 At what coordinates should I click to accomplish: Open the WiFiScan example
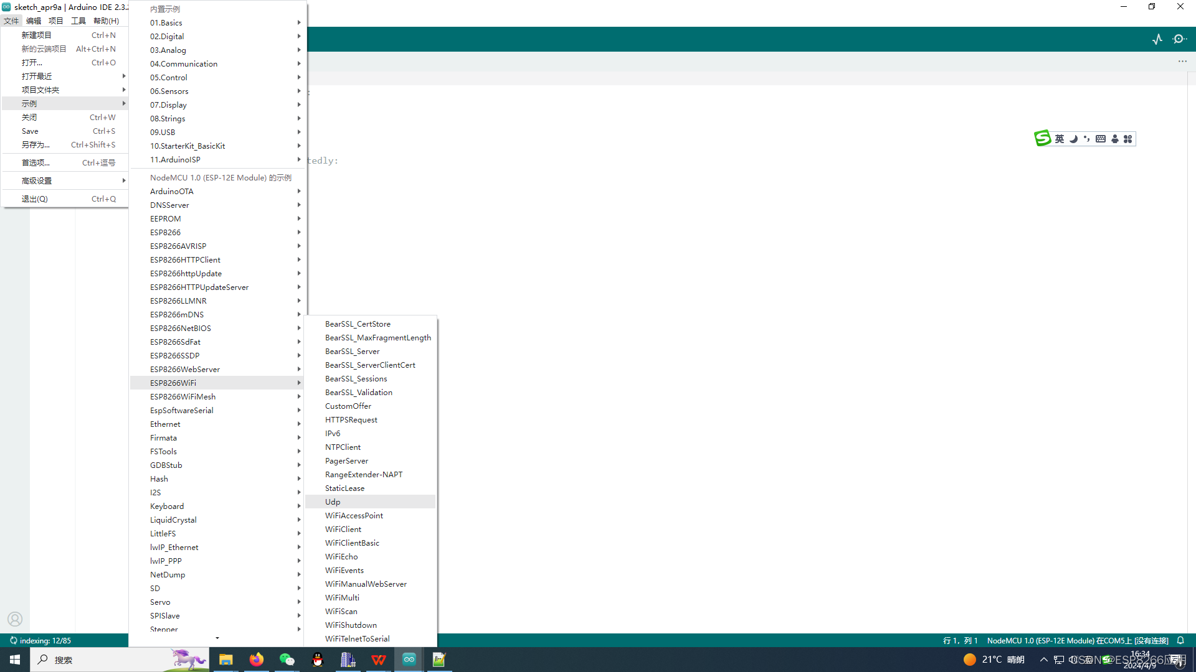[x=341, y=611]
